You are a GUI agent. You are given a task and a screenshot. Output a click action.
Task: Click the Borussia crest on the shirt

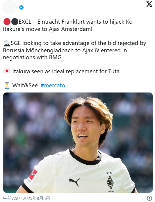tap(110, 182)
